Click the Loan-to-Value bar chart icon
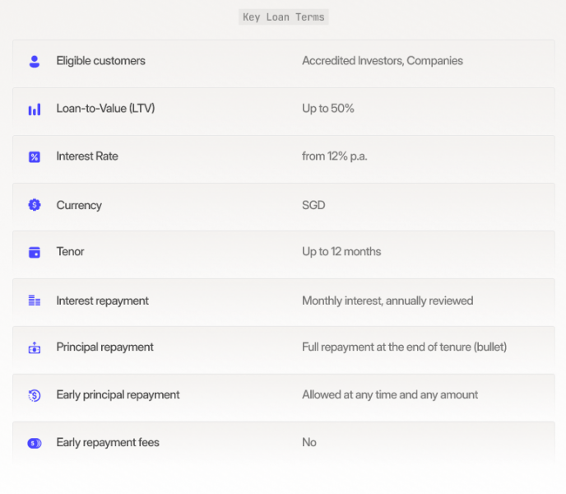The height and width of the screenshot is (494, 566). (x=35, y=110)
